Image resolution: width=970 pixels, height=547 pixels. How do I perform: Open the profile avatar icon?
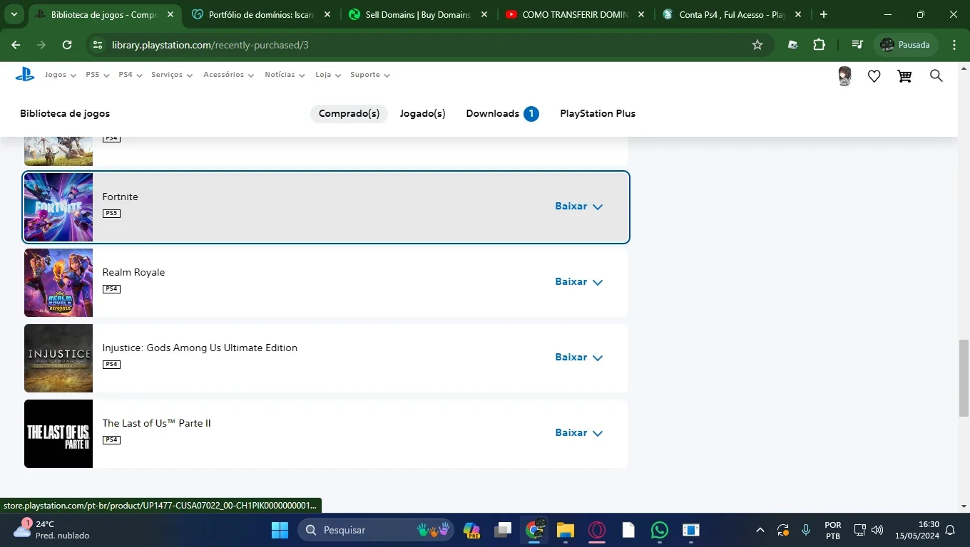[x=845, y=76]
